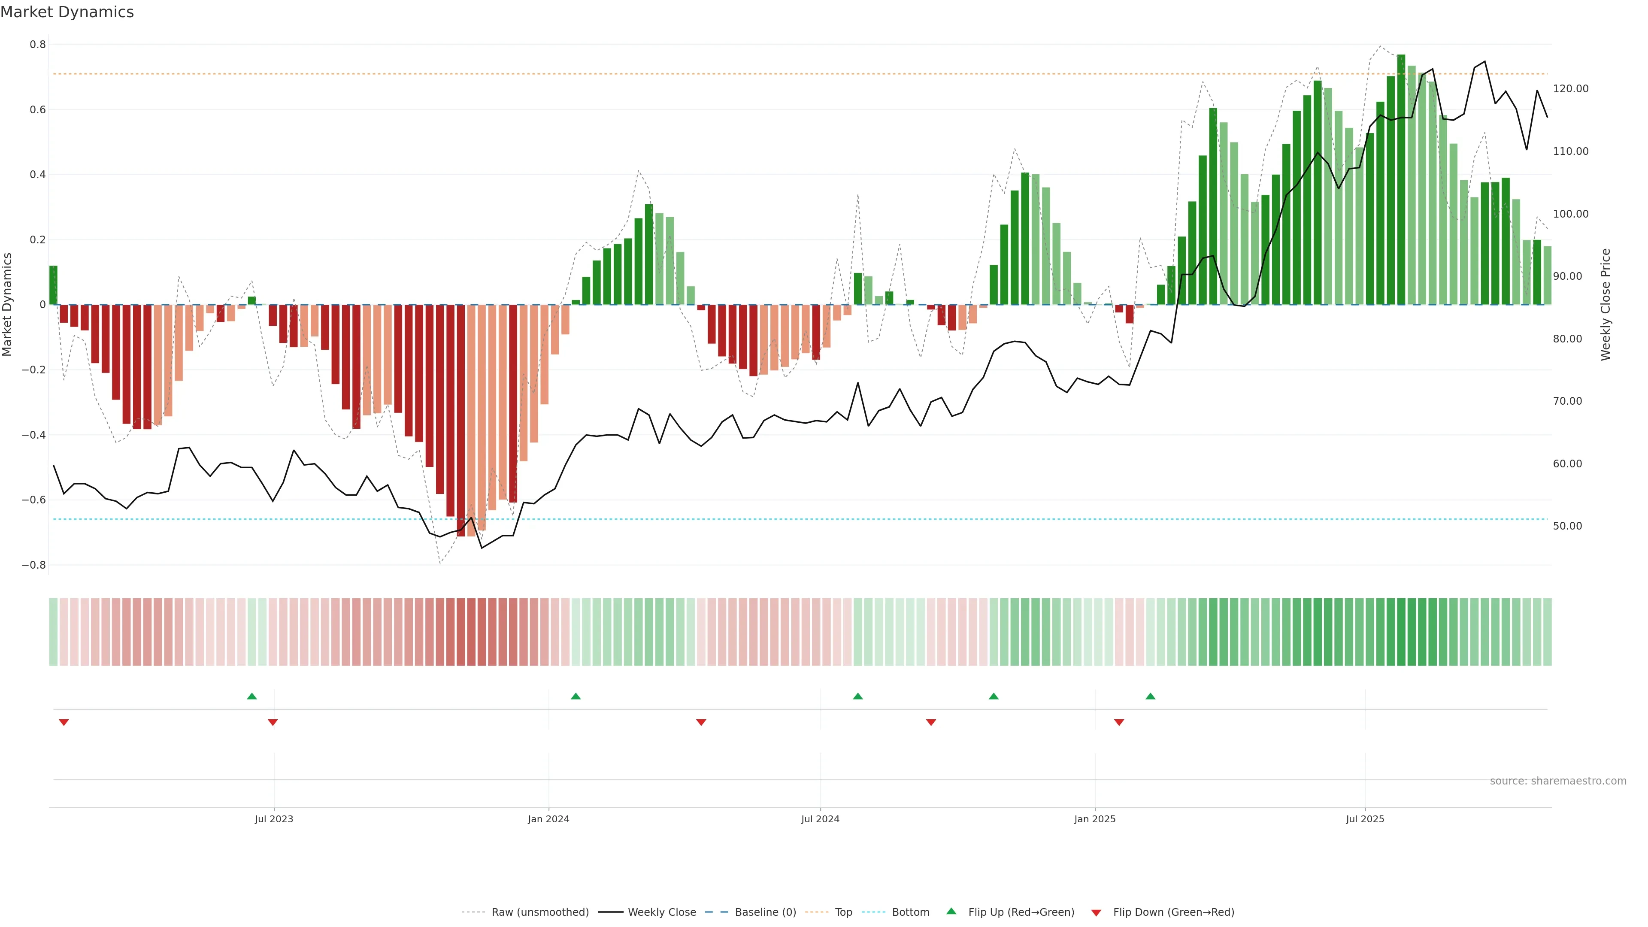Viewport: 1648px width, 927px height.
Task: Click red flip-down triangle just after Jan 2025
Action: point(1118,722)
